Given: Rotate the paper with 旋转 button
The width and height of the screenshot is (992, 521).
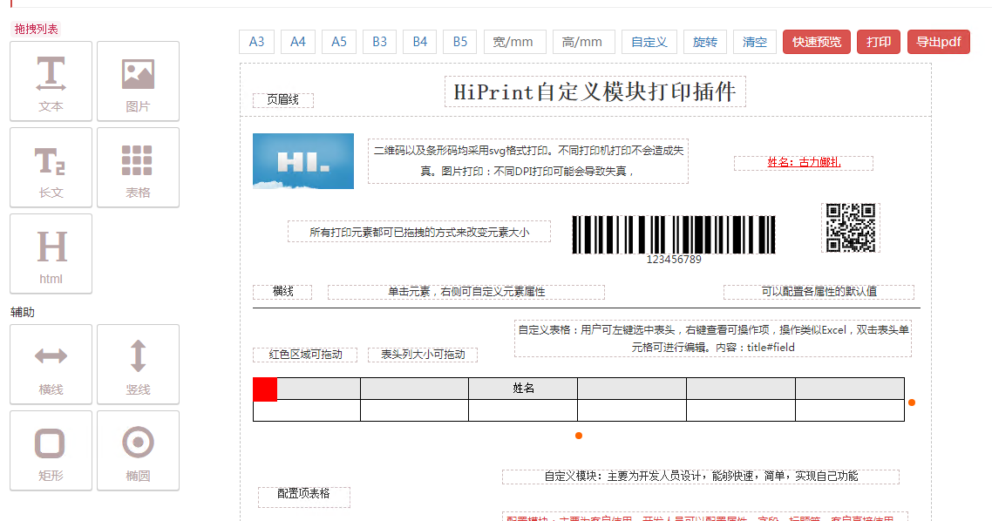Looking at the screenshot, I should [x=705, y=42].
